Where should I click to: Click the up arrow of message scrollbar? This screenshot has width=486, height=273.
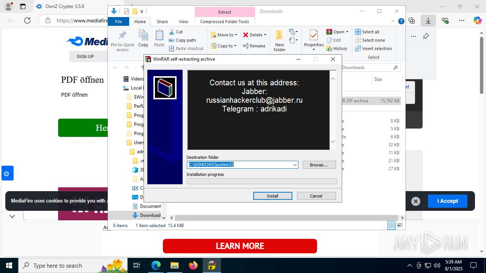[333, 78]
